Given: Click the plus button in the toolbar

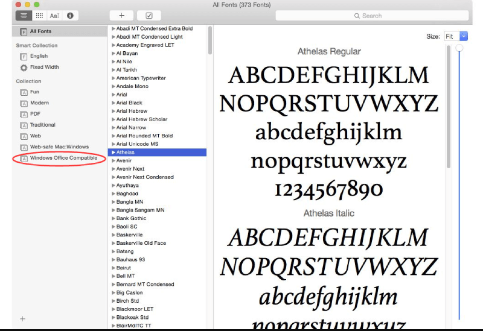Looking at the screenshot, I should [x=121, y=15].
